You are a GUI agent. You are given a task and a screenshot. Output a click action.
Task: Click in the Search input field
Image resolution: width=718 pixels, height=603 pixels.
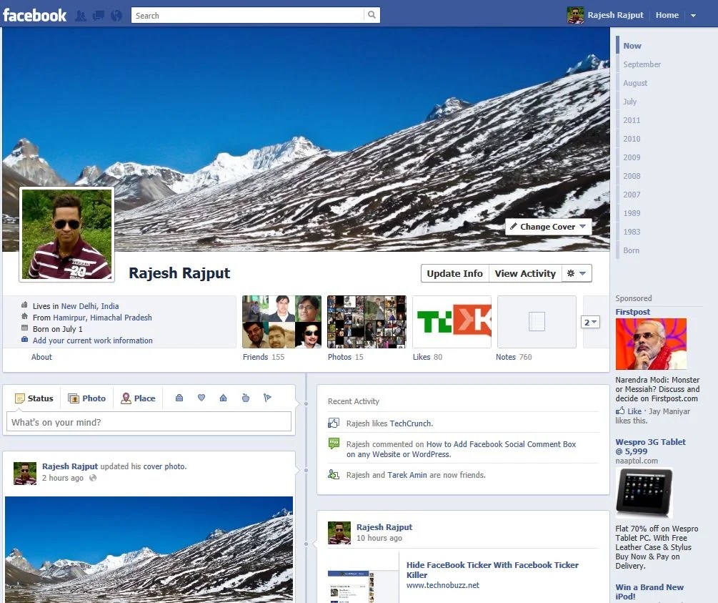248,15
